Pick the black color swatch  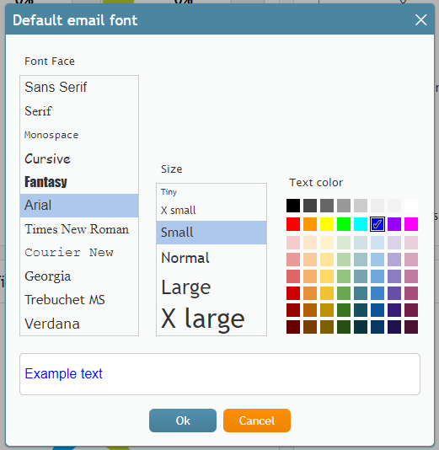[x=293, y=206]
